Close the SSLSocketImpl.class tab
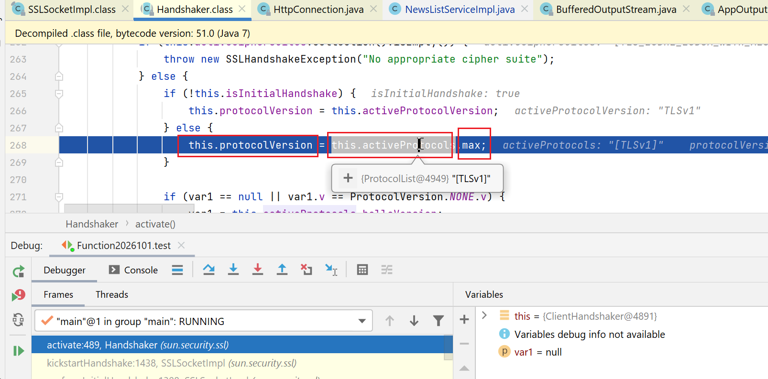Viewport: 768px width, 379px height. (125, 9)
